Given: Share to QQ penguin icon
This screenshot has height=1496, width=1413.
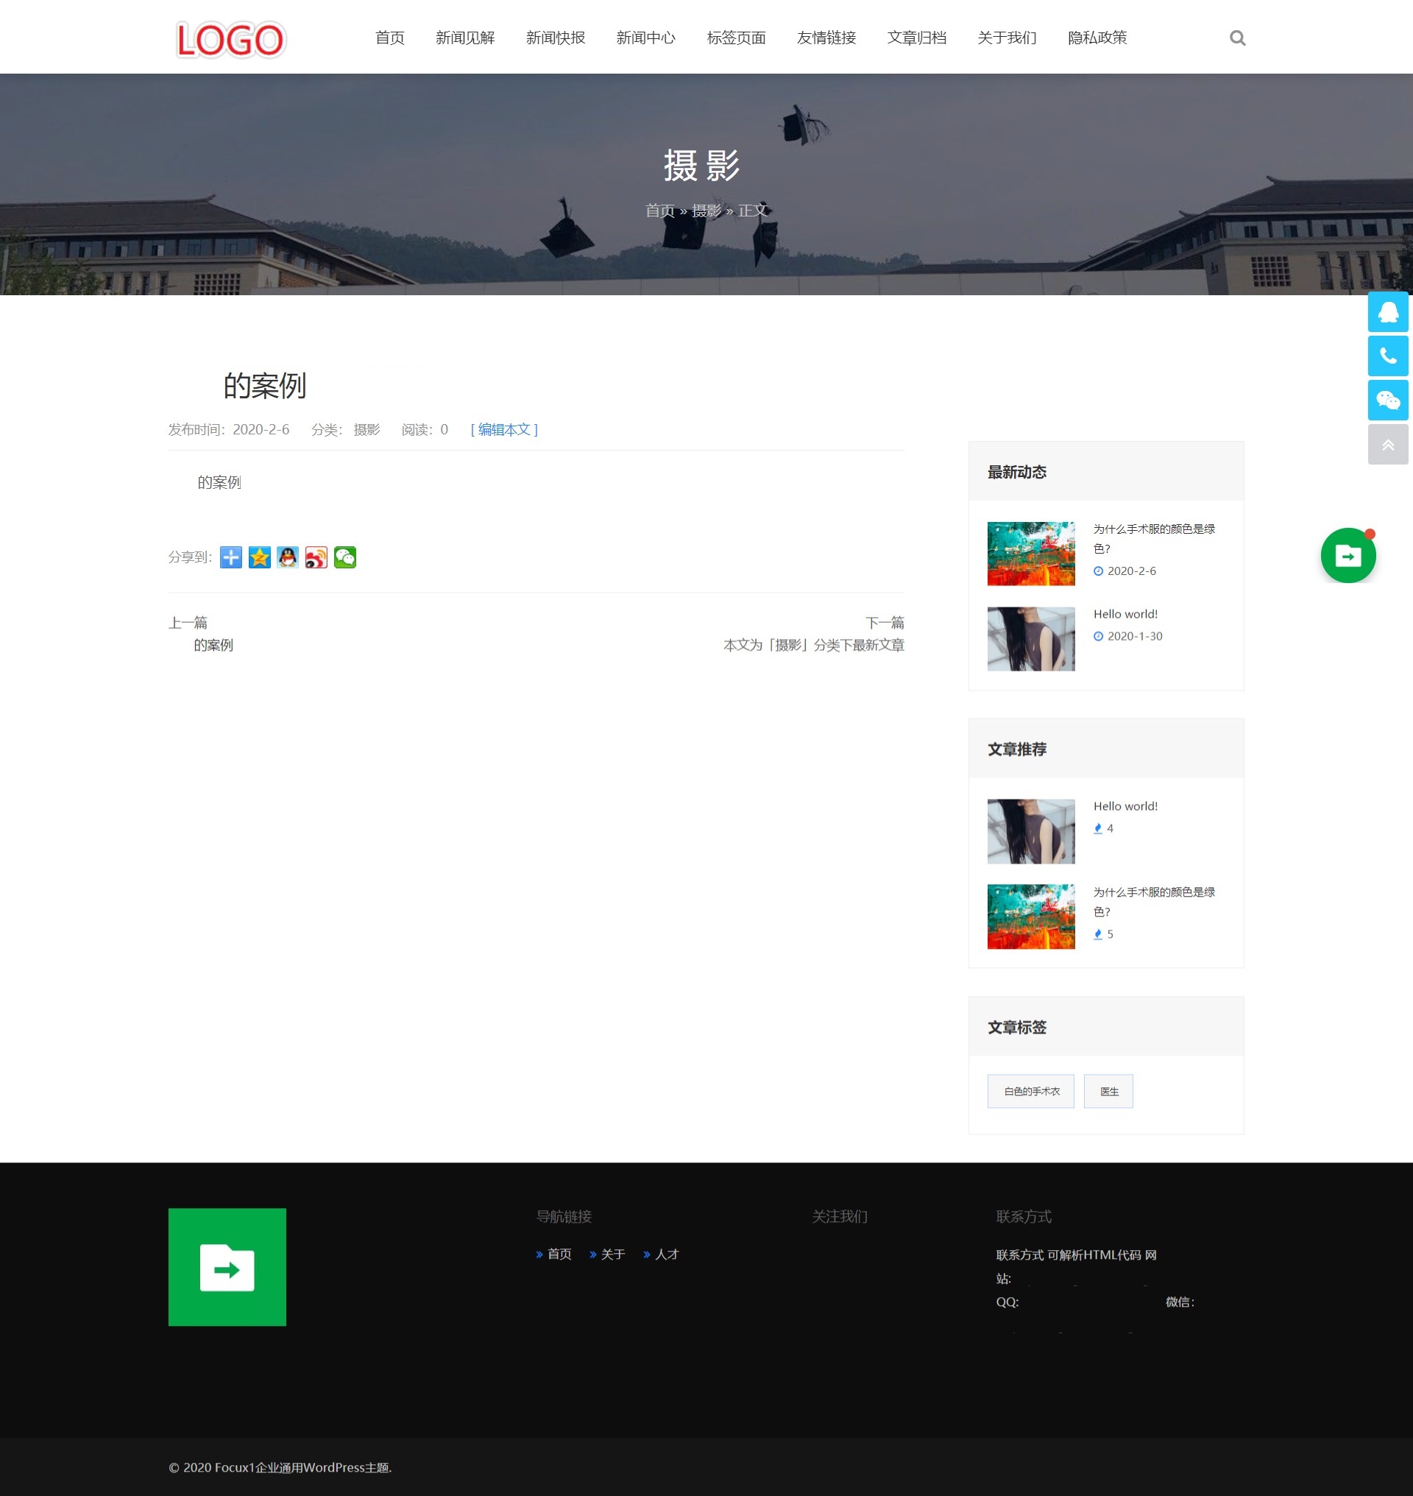Looking at the screenshot, I should (288, 558).
